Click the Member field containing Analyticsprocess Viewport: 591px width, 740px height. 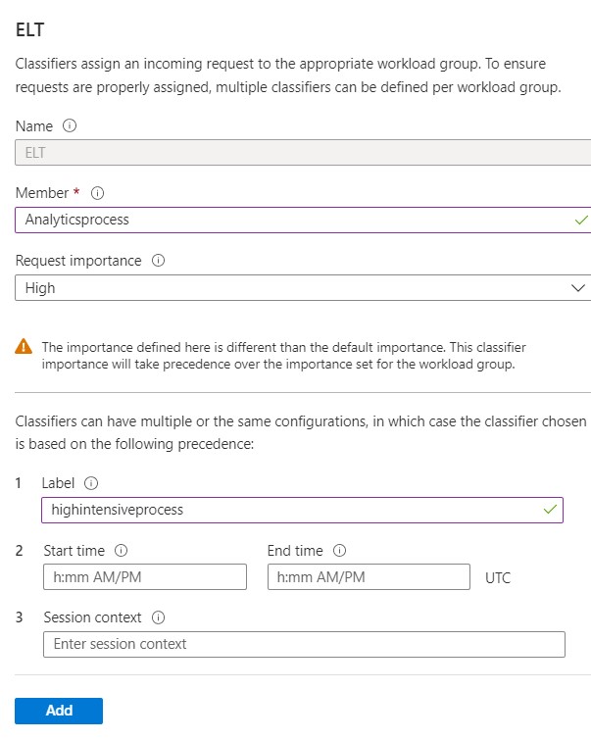pos(294,220)
